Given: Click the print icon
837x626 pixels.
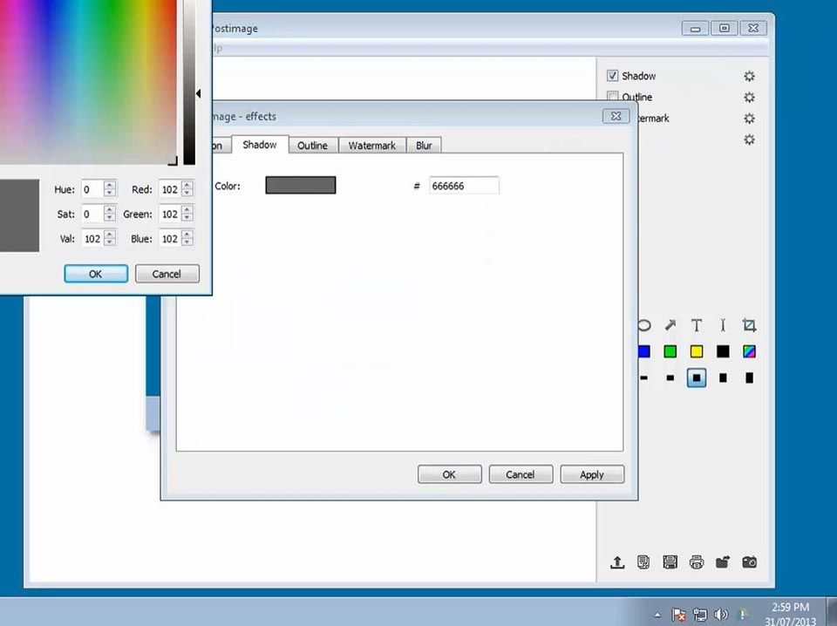Looking at the screenshot, I should 696,562.
